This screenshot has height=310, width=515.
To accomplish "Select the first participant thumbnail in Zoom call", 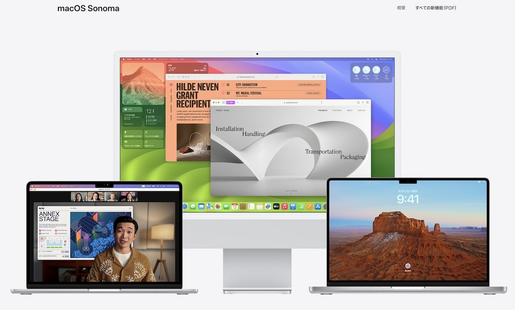I will (79, 197).
